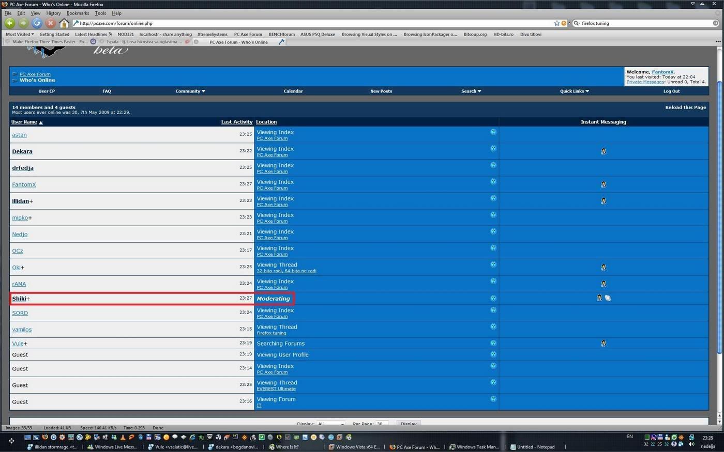Click the green Back navigation arrow
Image resolution: width=724 pixels, height=452 pixels.
[x=9, y=23]
